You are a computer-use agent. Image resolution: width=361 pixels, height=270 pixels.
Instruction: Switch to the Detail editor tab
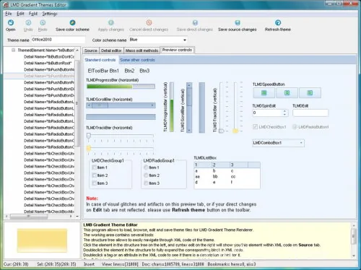(111, 51)
